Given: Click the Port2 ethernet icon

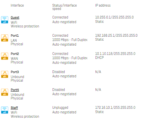Looking at the screenshot, I should pyautogui.click(x=5, y=56).
